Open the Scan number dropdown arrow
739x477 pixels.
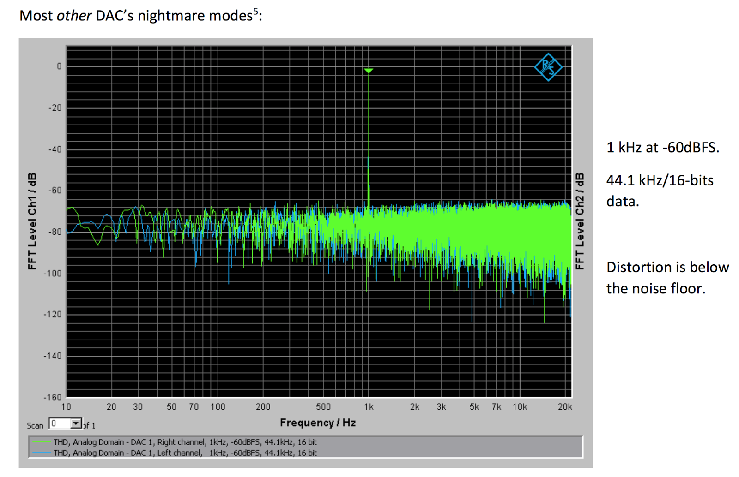76,423
